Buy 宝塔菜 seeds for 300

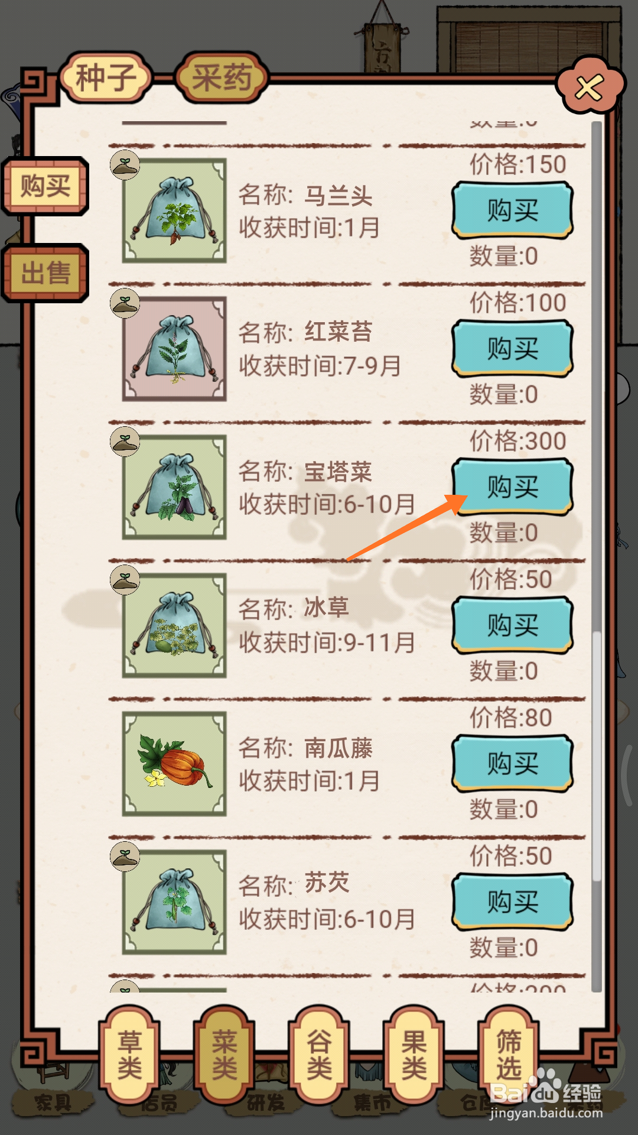(x=513, y=487)
